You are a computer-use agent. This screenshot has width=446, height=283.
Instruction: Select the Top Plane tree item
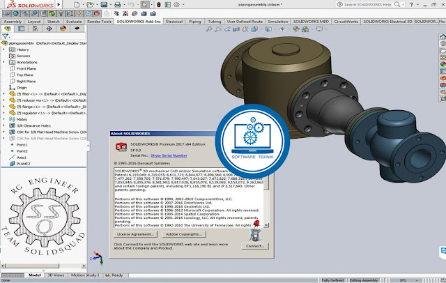point(25,75)
